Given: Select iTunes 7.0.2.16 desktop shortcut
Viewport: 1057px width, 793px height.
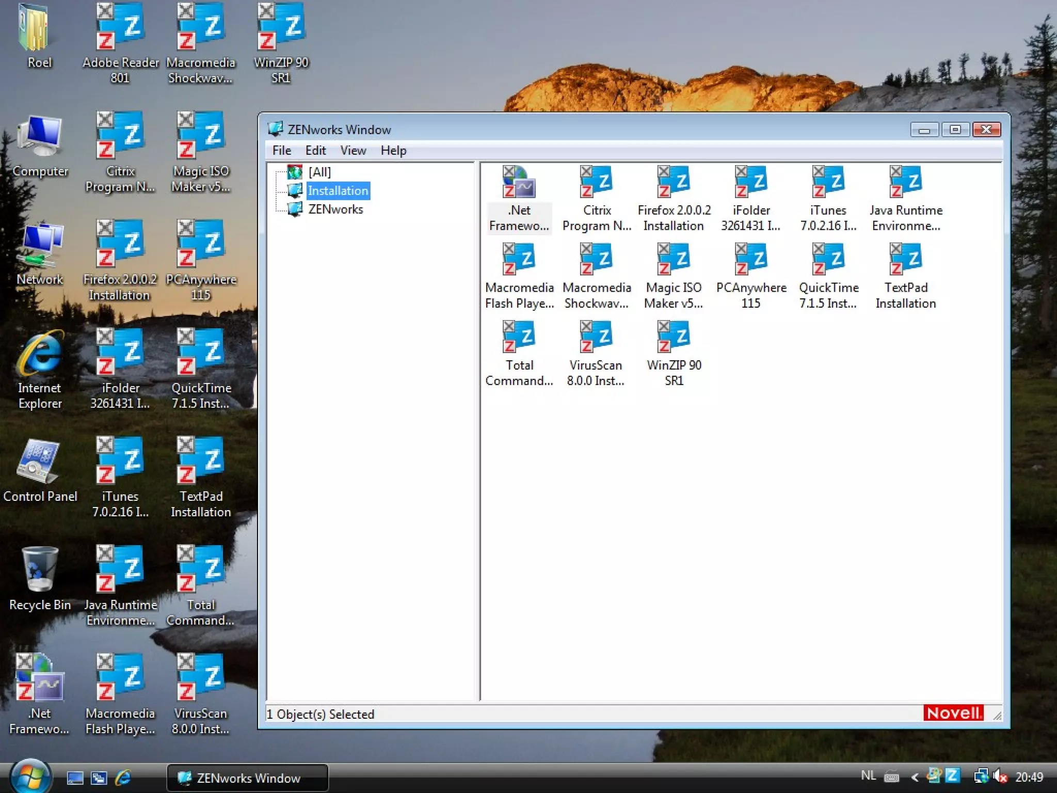Looking at the screenshot, I should click(x=120, y=478).
